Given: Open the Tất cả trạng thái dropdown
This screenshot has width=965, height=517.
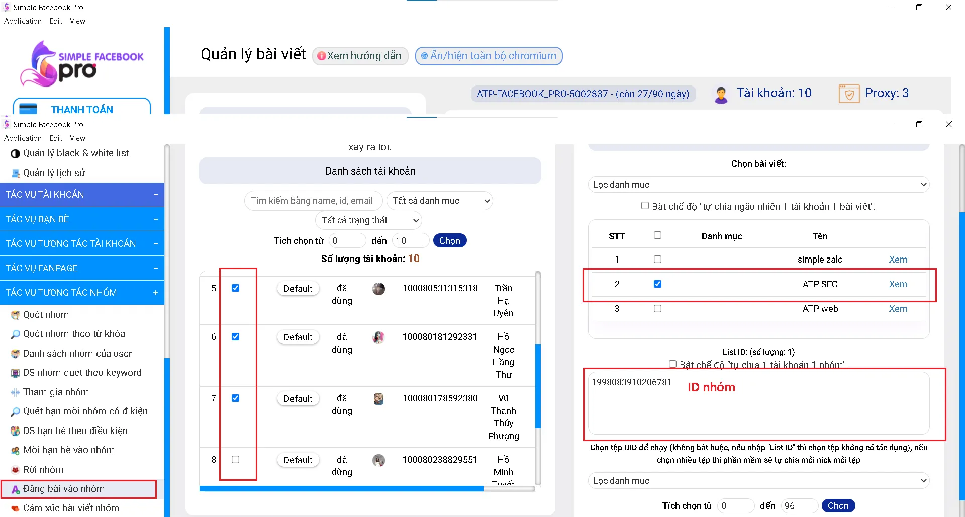Looking at the screenshot, I should click(x=368, y=220).
